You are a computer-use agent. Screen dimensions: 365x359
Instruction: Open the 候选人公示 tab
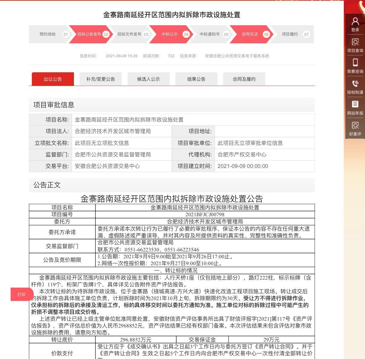(148, 79)
